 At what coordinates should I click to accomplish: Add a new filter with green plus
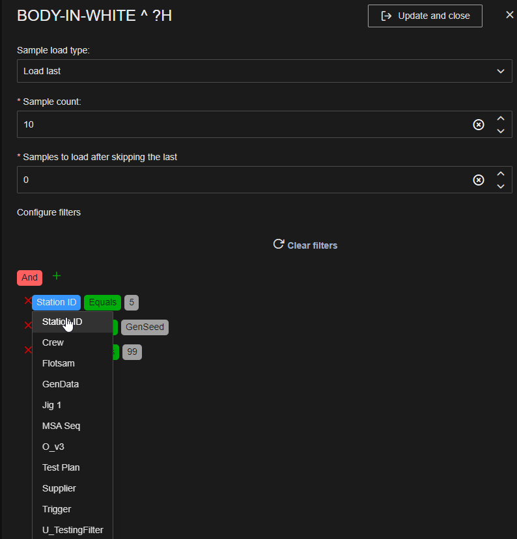coord(57,276)
